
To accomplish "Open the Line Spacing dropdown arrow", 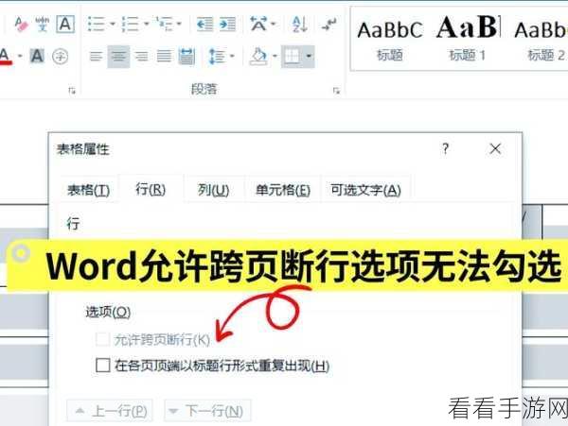I will tap(232, 56).
